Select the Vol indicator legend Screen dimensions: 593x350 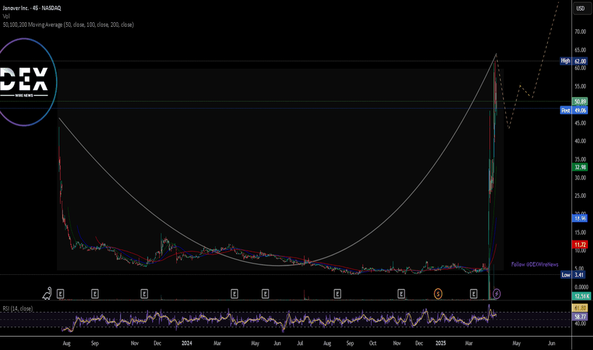tap(6, 17)
